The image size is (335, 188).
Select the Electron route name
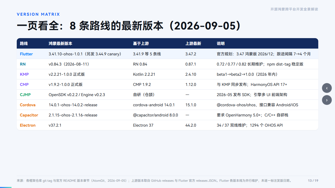coord(28,125)
